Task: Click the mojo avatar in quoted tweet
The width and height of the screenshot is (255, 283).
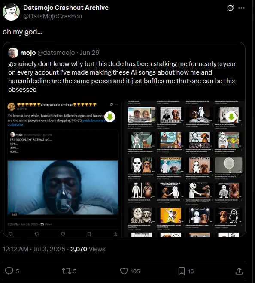Action: pyautogui.click(x=13, y=53)
